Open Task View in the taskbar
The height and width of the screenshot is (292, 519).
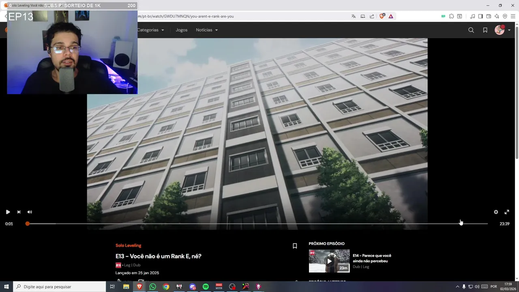[112, 286]
